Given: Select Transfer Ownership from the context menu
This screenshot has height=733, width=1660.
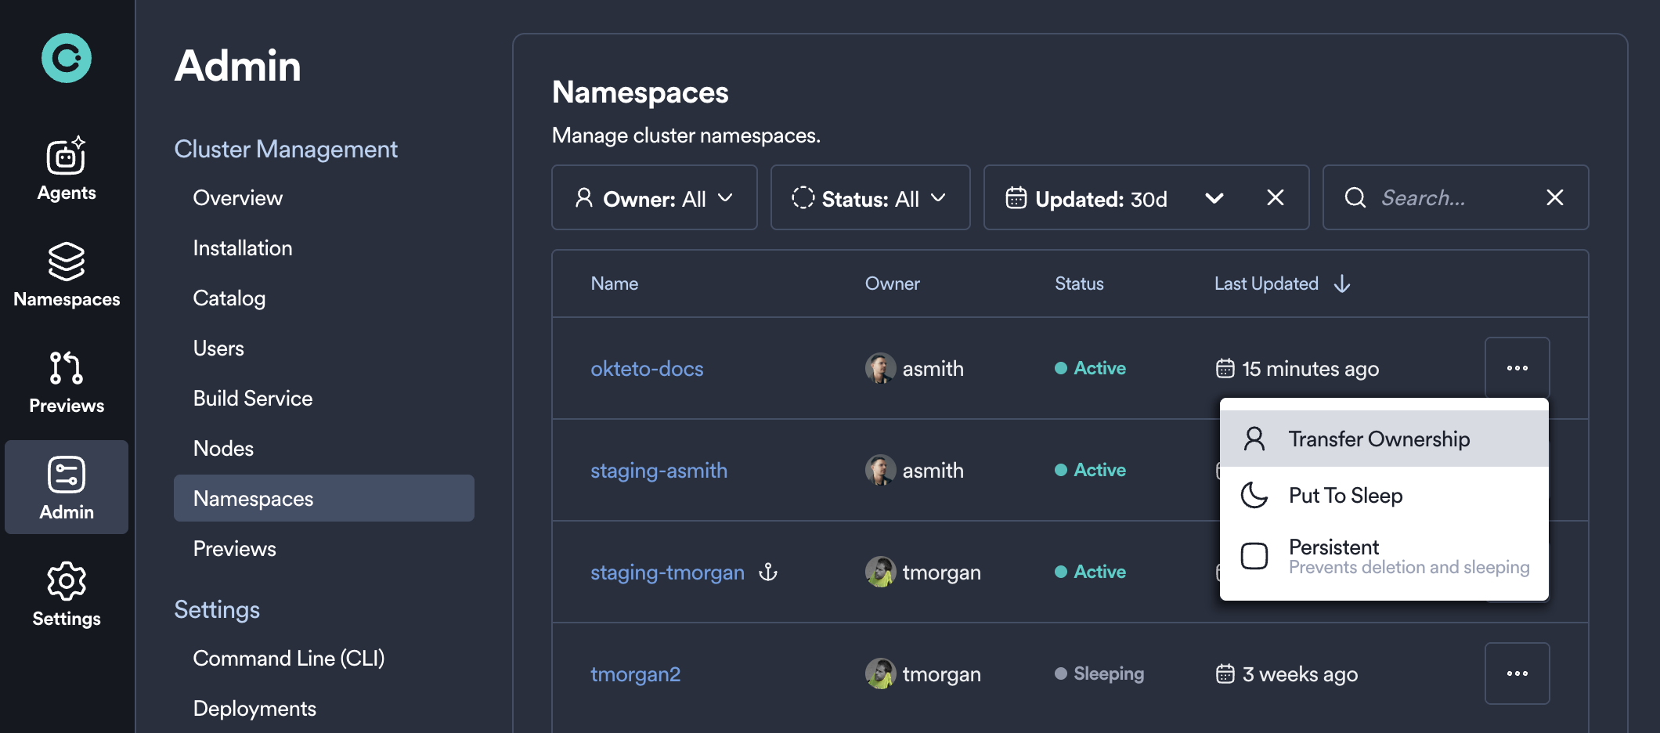Looking at the screenshot, I should click(1380, 439).
